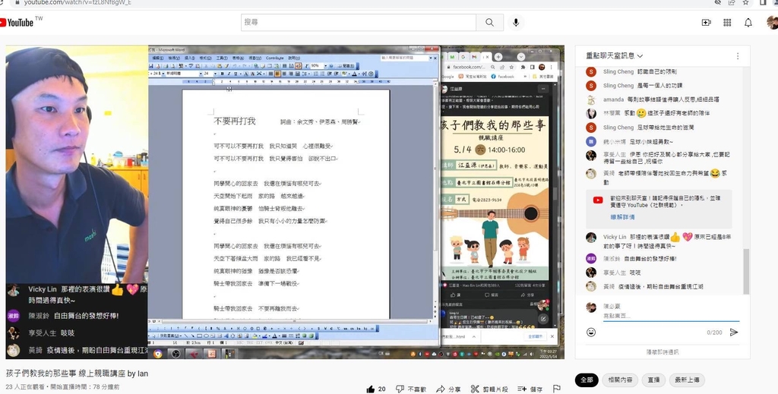Image resolution: width=778 pixels, height=394 pixels.
Task: Select the 全部 filter chip
Action: click(587, 380)
